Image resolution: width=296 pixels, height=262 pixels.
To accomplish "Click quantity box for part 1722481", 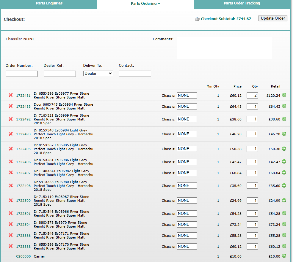I will [x=252, y=96].
